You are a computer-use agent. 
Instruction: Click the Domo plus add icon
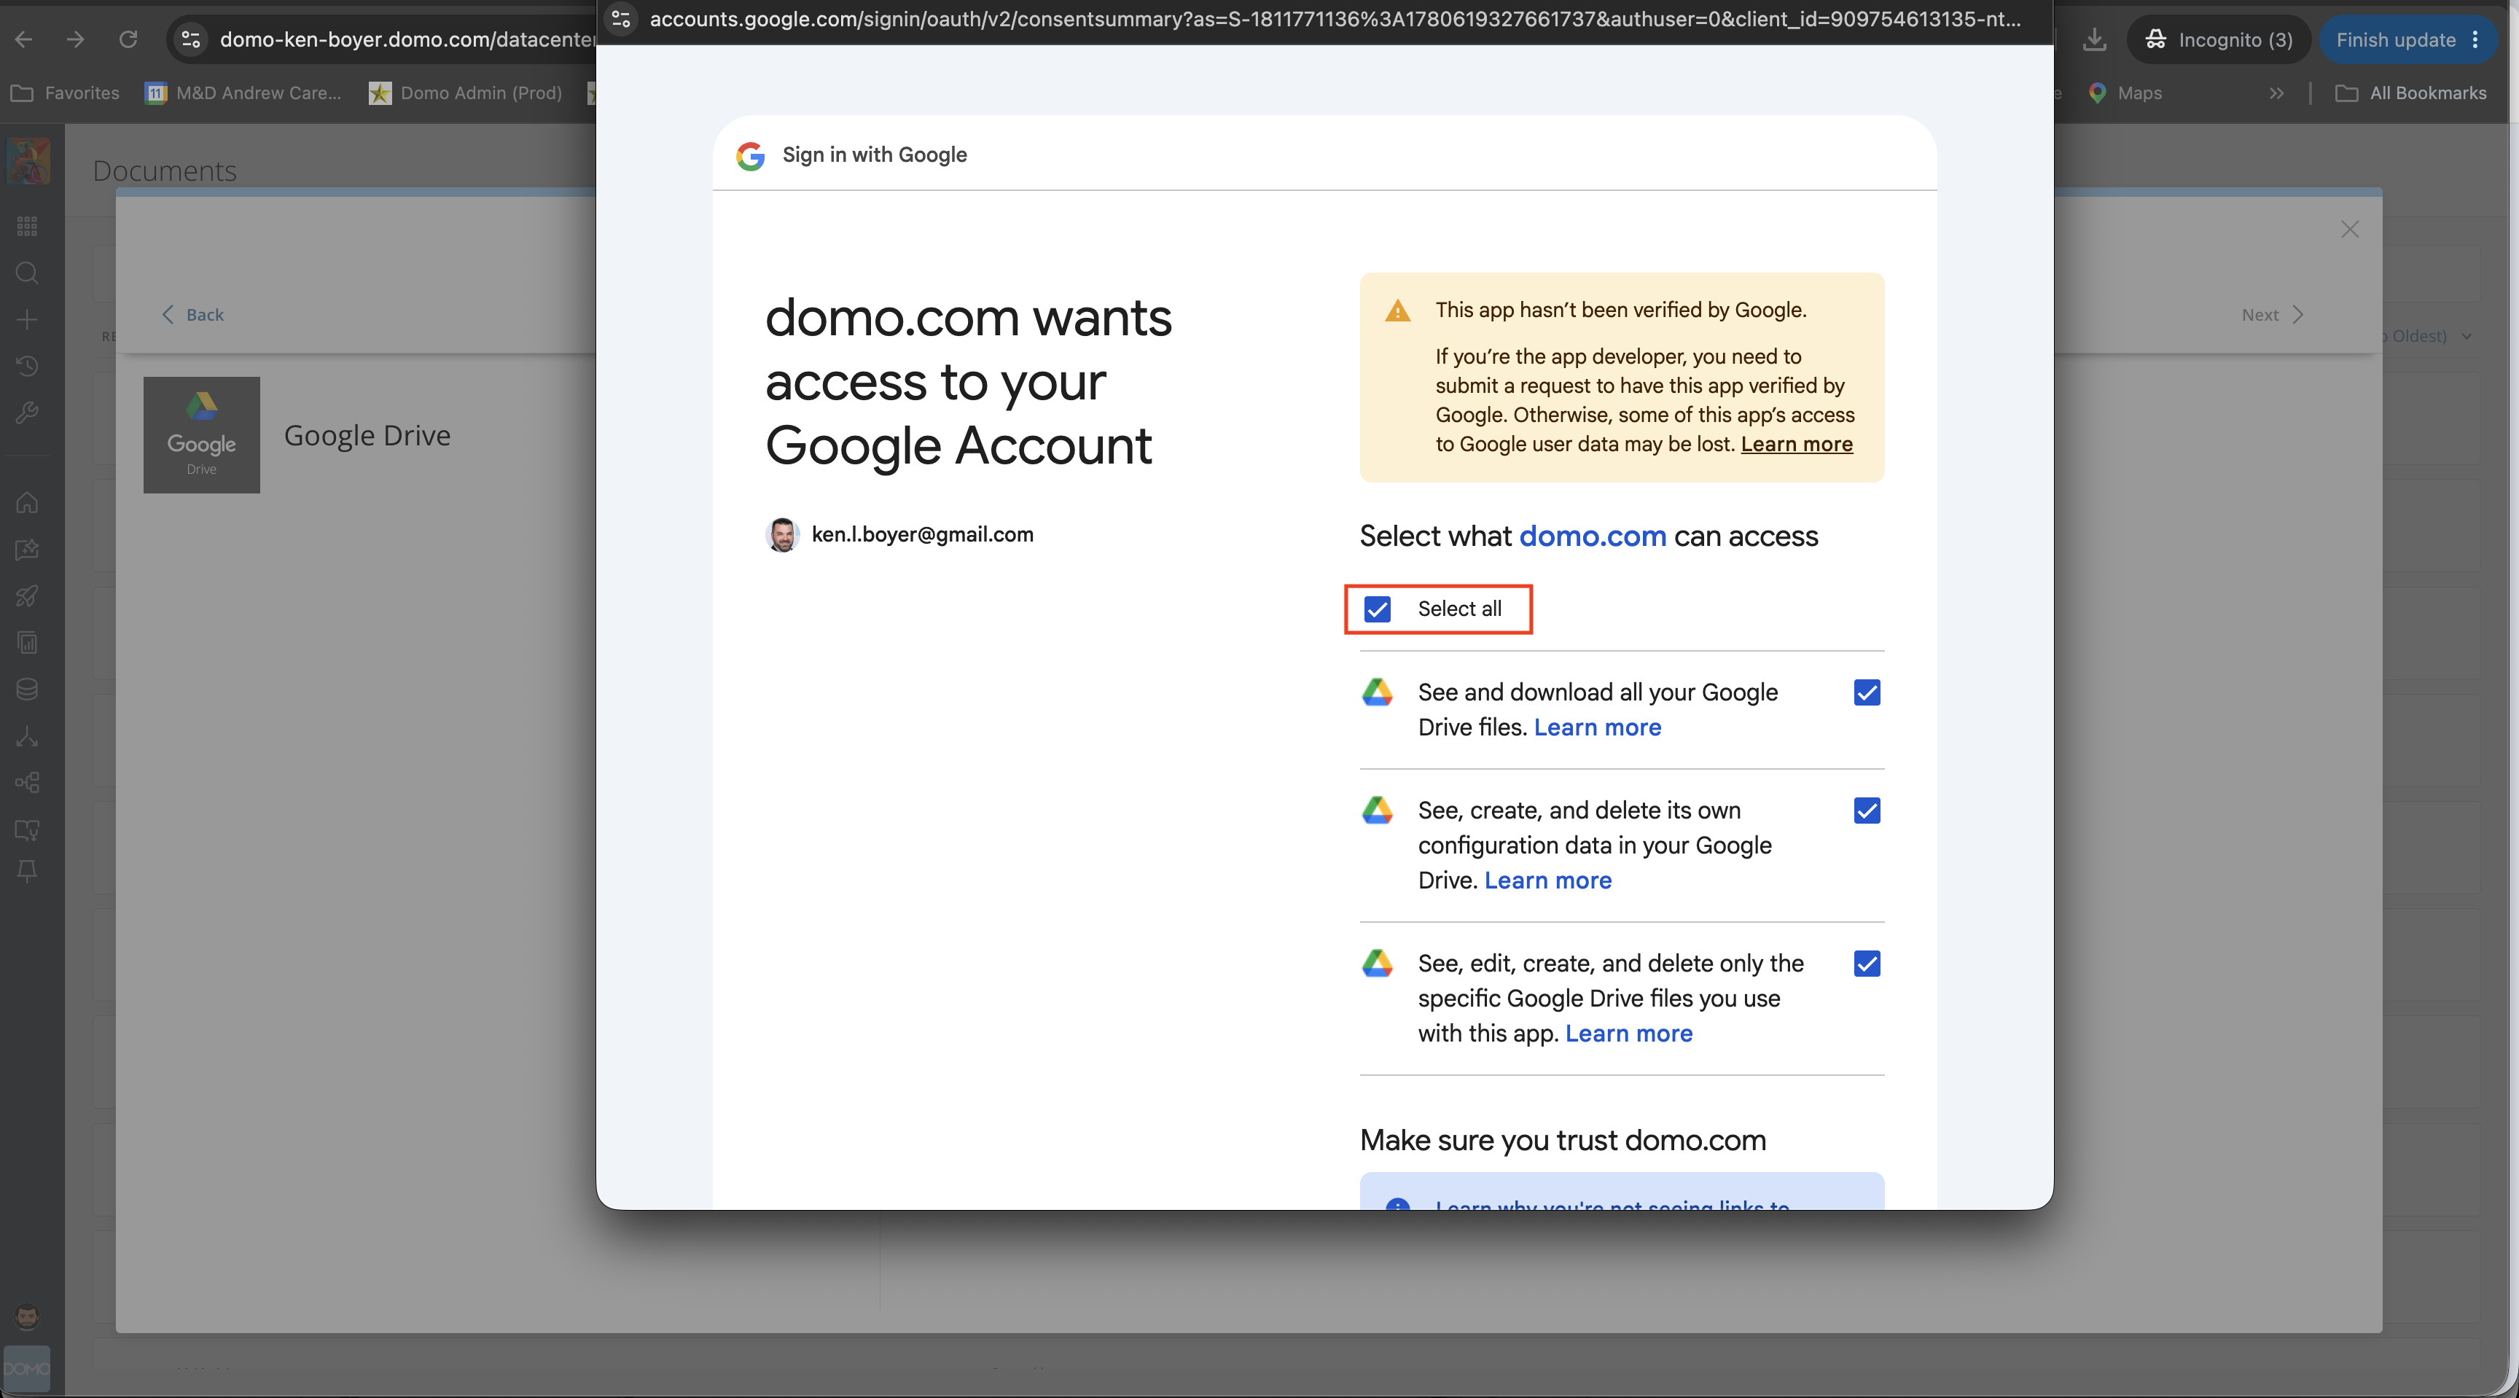click(28, 320)
